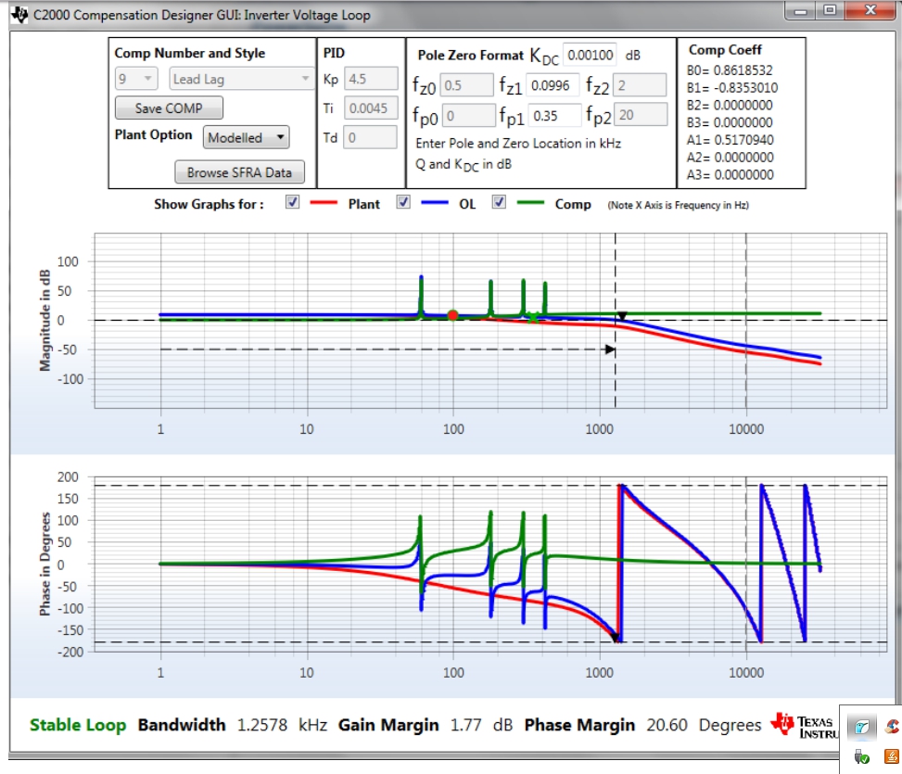Uncheck the Comp graph checkbox

tap(499, 203)
